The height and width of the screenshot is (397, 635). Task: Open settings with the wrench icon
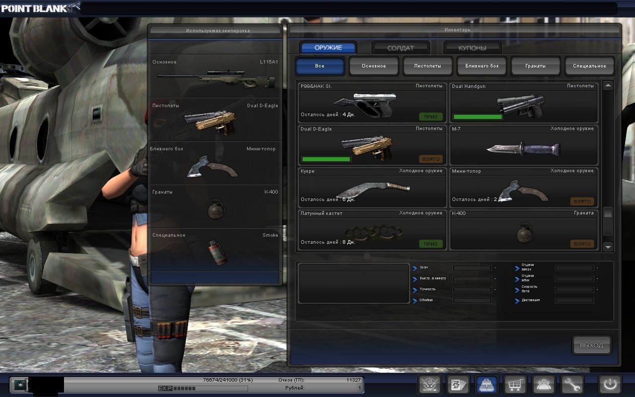click(571, 385)
